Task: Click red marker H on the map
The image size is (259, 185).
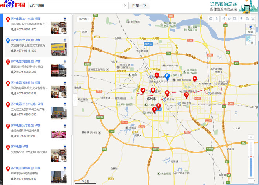Action: coord(153,90)
